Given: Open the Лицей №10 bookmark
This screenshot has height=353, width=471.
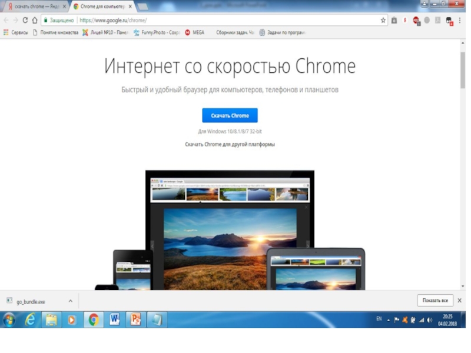Looking at the screenshot, I should pos(105,32).
